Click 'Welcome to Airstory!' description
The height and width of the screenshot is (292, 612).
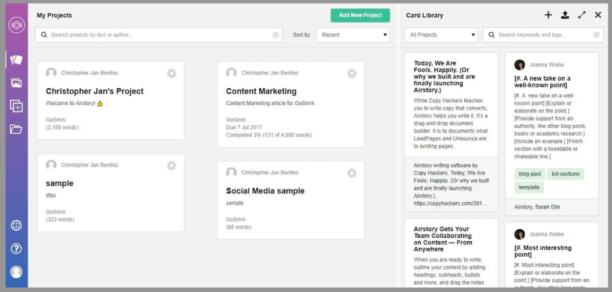point(74,103)
